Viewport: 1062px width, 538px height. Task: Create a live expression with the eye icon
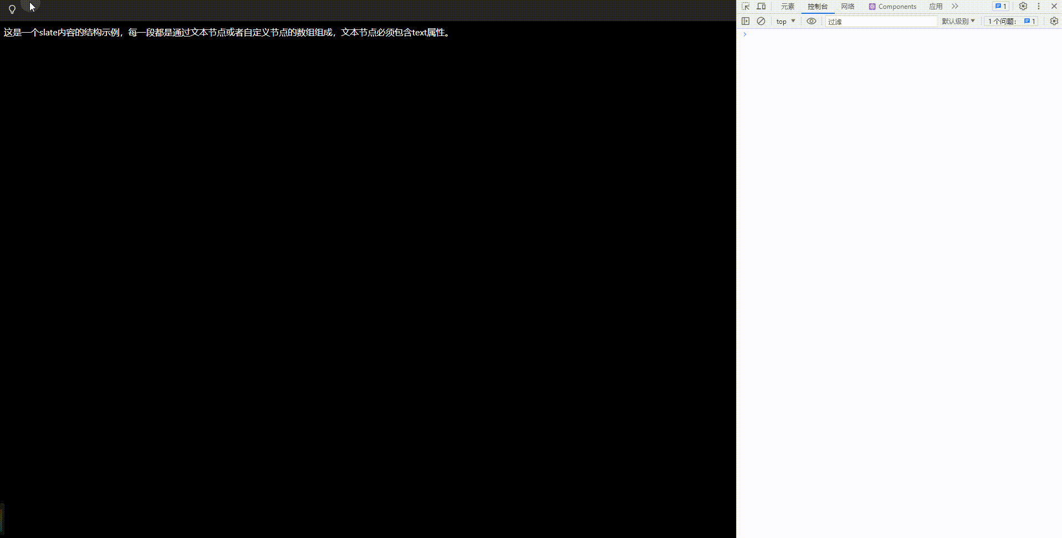pyautogui.click(x=811, y=21)
